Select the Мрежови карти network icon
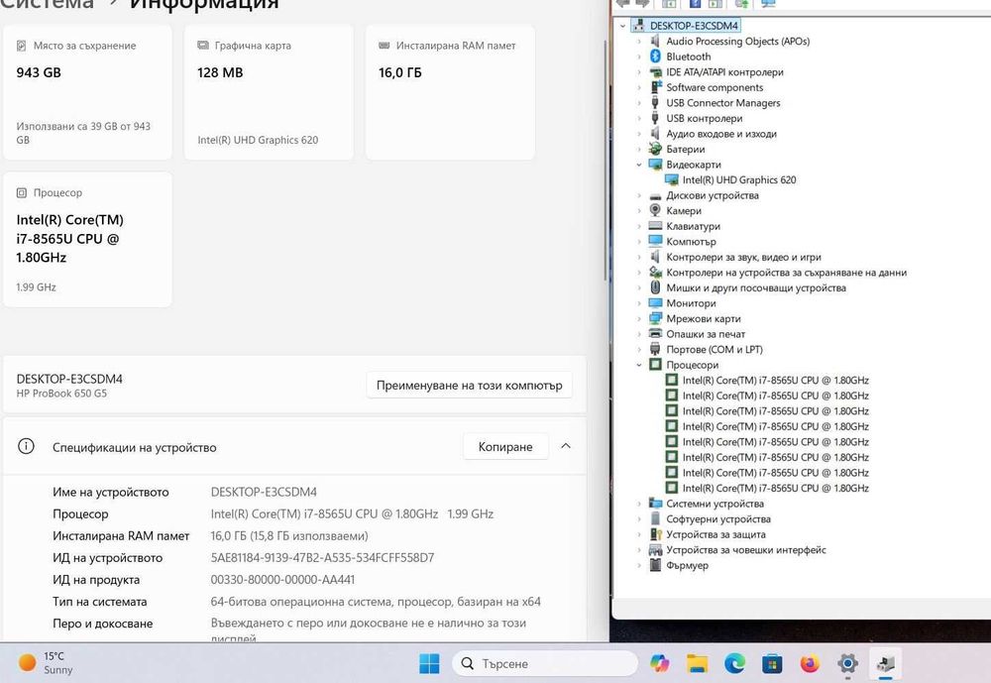Image resolution: width=991 pixels, height=683 pixels. coord(655,319)
